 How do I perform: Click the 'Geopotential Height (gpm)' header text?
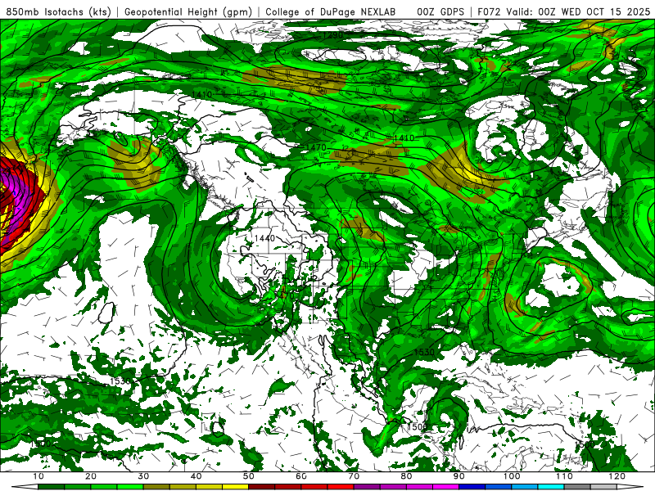[188, 11]
